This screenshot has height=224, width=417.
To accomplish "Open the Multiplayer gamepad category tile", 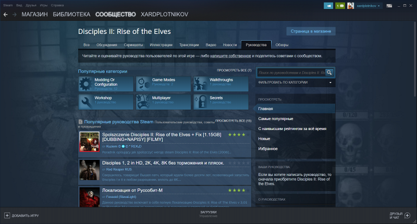I will [163, 102].
